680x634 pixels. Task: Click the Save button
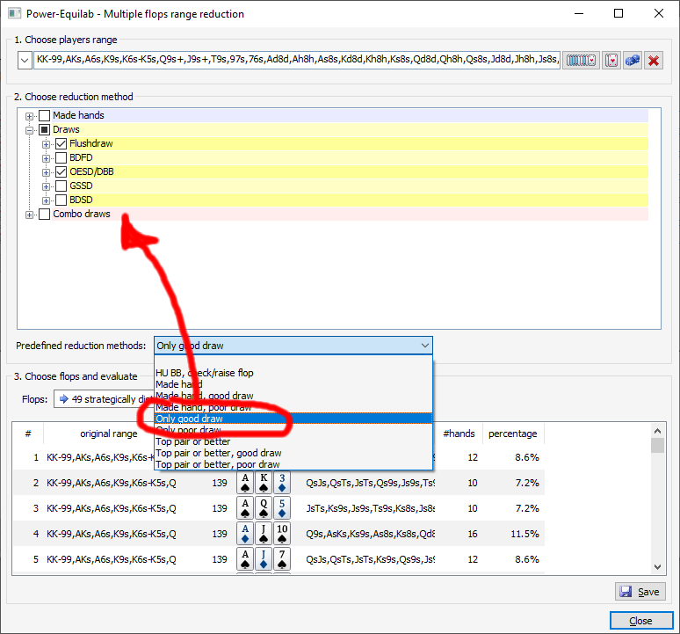pos(640,592)
